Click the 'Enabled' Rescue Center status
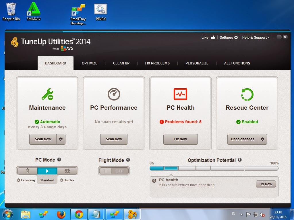Screen dimensions: 294x220 tap(250, 122)
